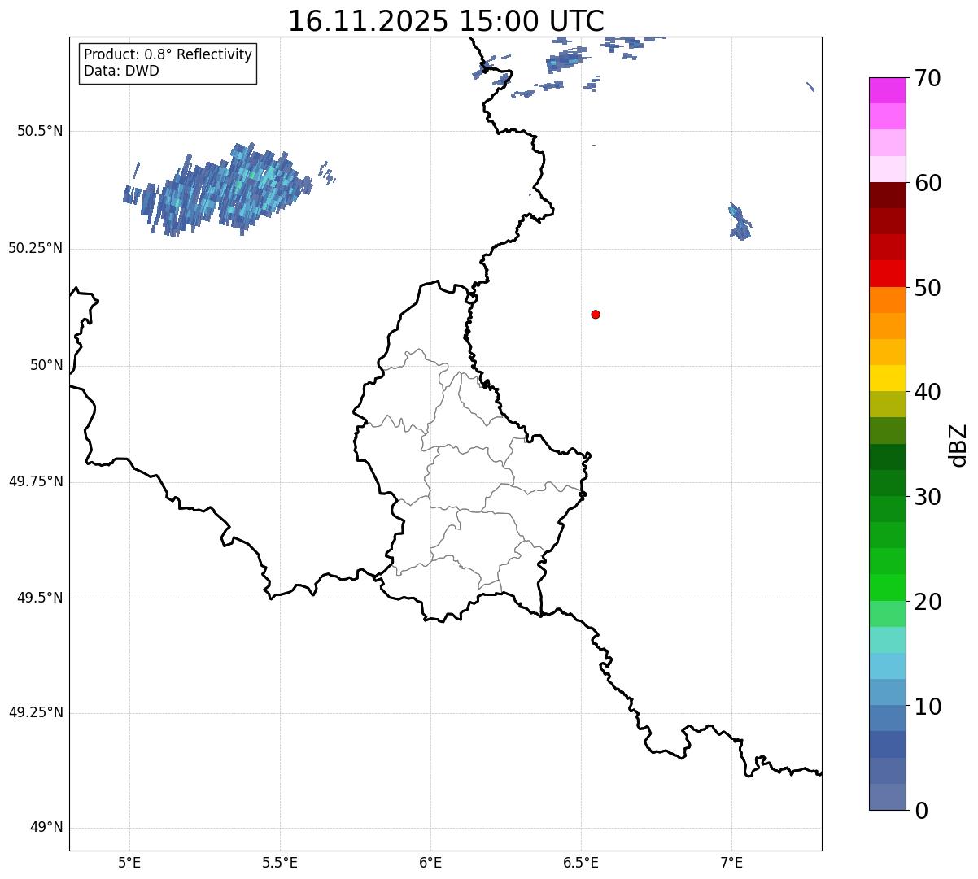Click the dark maroon colorbar segment below 60

pos(888,195)
